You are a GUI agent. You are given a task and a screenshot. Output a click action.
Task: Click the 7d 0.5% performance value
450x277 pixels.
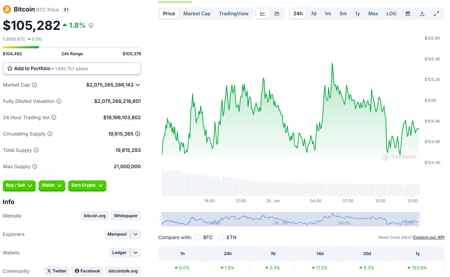273,268
